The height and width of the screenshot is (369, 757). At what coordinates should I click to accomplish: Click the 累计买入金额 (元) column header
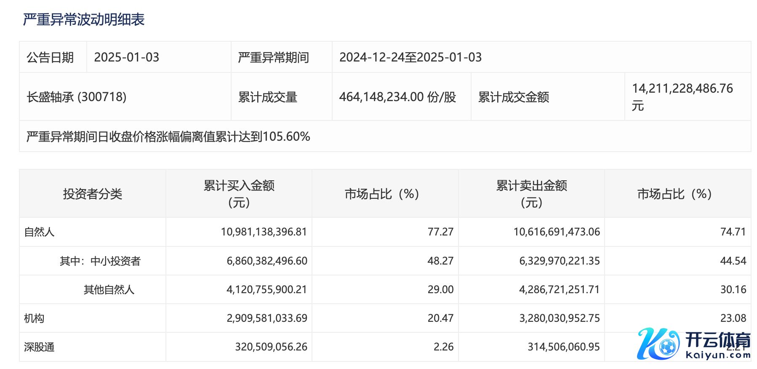[239, 194]
